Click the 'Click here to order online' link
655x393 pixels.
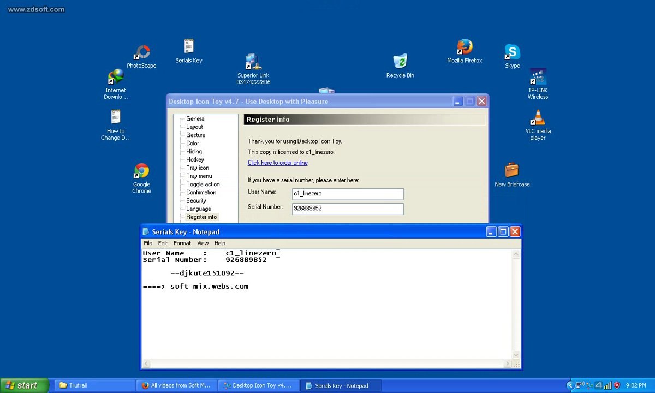[x=277, y=163]
